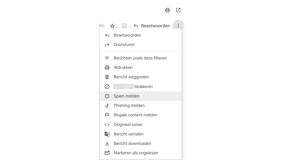Viewport: 284px width, 160px height.
Task: Click the block sender menu item
Action: pos(133,87)
